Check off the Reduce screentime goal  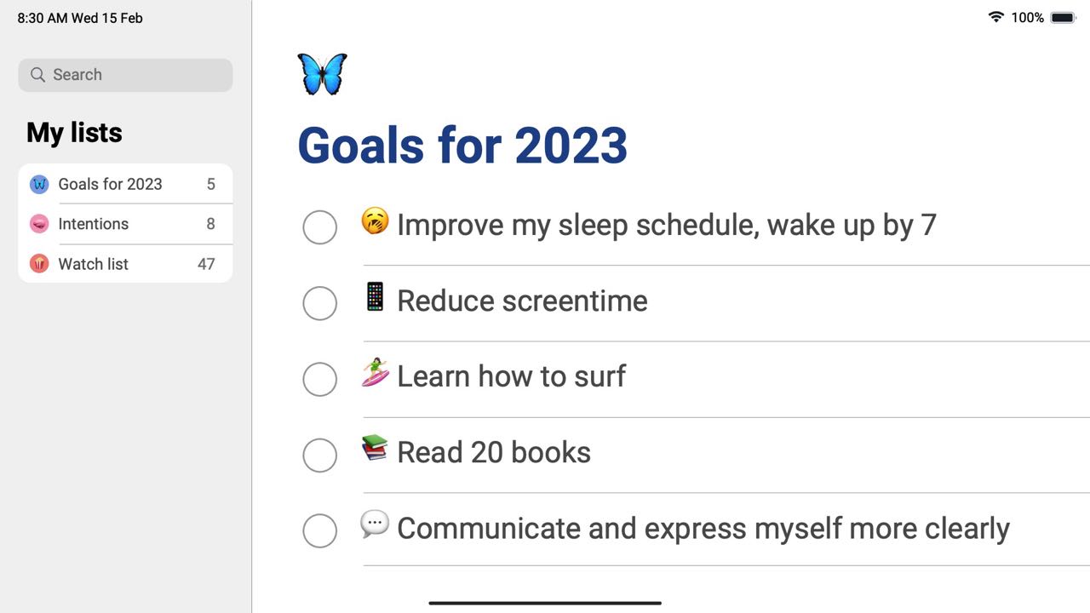pos(320,303)
